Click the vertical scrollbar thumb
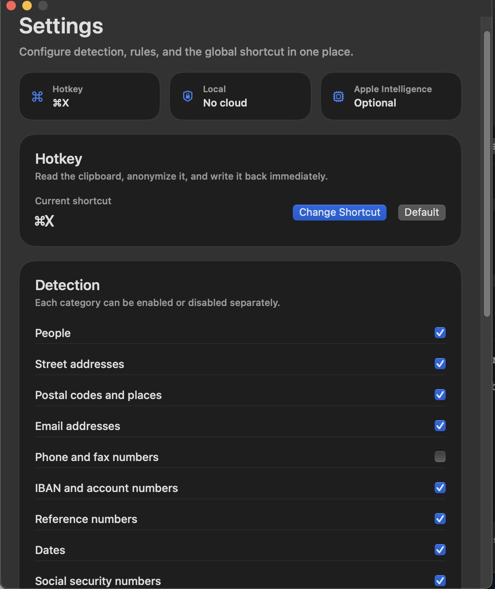 click(x=487, y=174)
